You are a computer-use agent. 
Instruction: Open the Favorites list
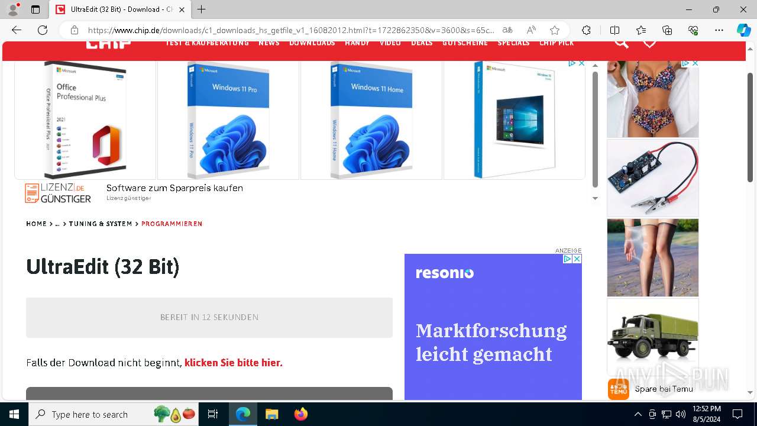point(641,30)
